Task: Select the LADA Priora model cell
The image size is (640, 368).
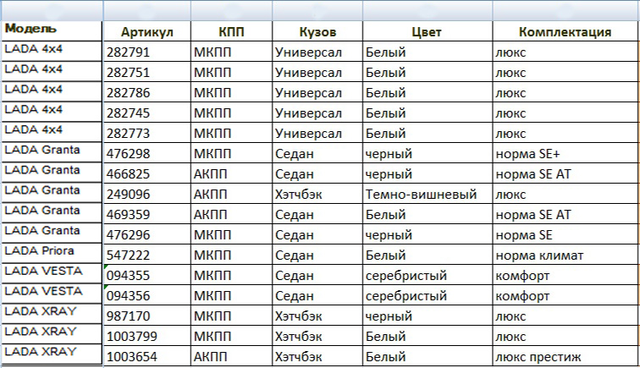Action: click(52, 253)
